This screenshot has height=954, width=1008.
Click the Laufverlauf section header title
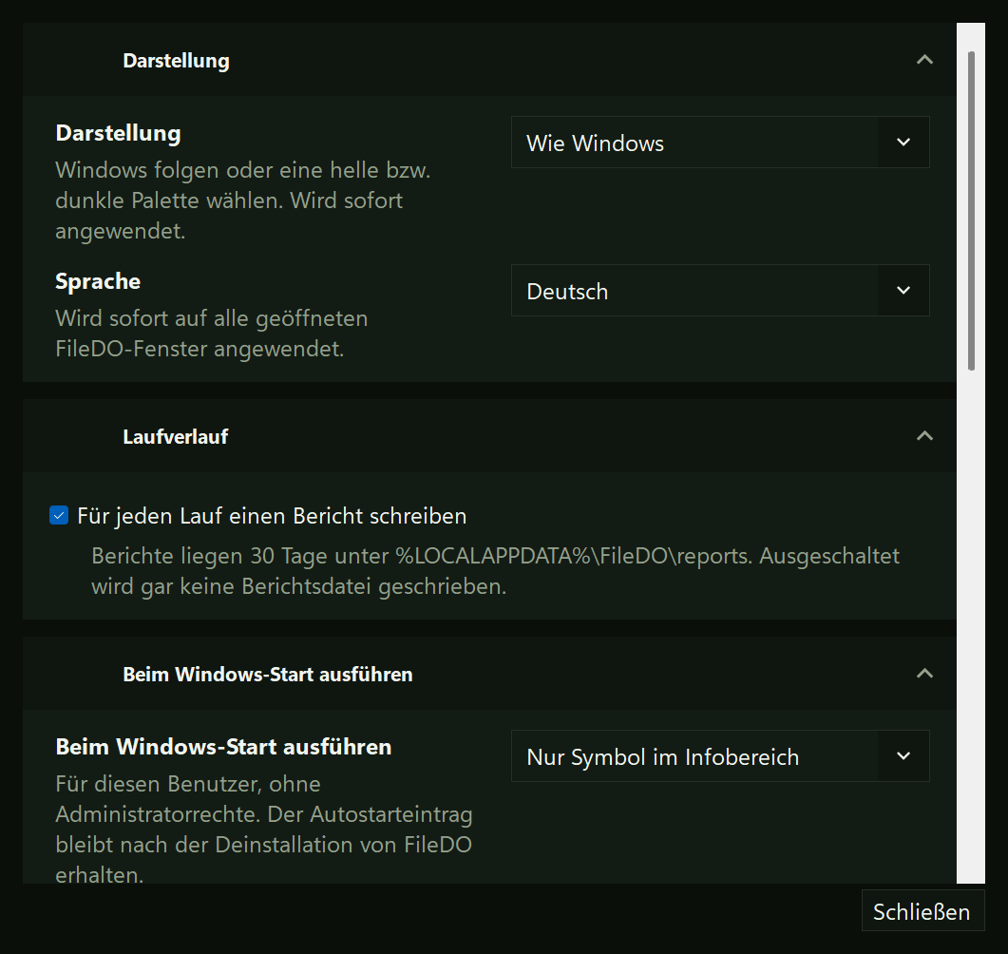pos(176,436)
